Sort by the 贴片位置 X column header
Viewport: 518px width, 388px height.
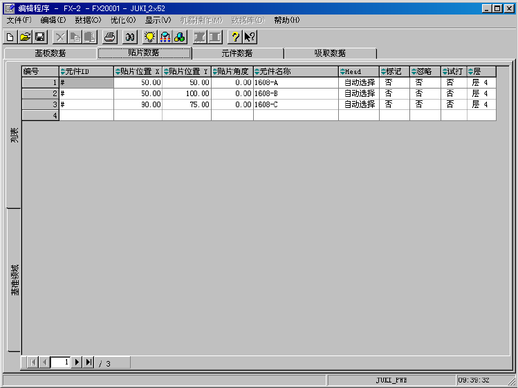(138, 71)
